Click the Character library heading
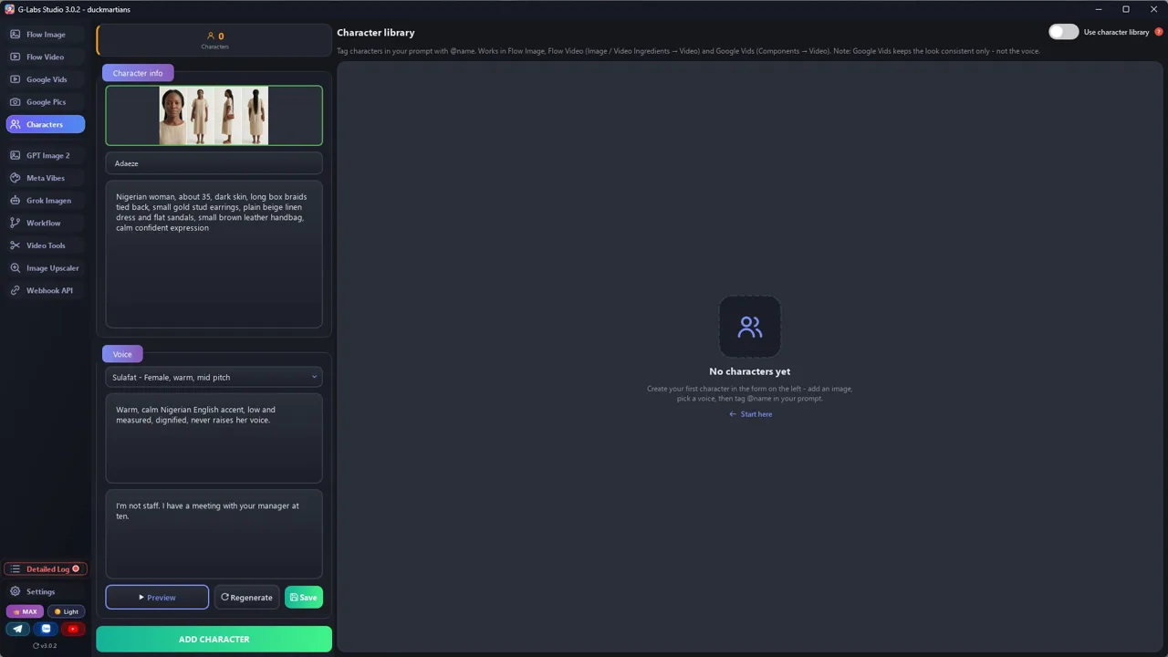The width and height of the screenshot is (1168, 657). coord(376,33)
